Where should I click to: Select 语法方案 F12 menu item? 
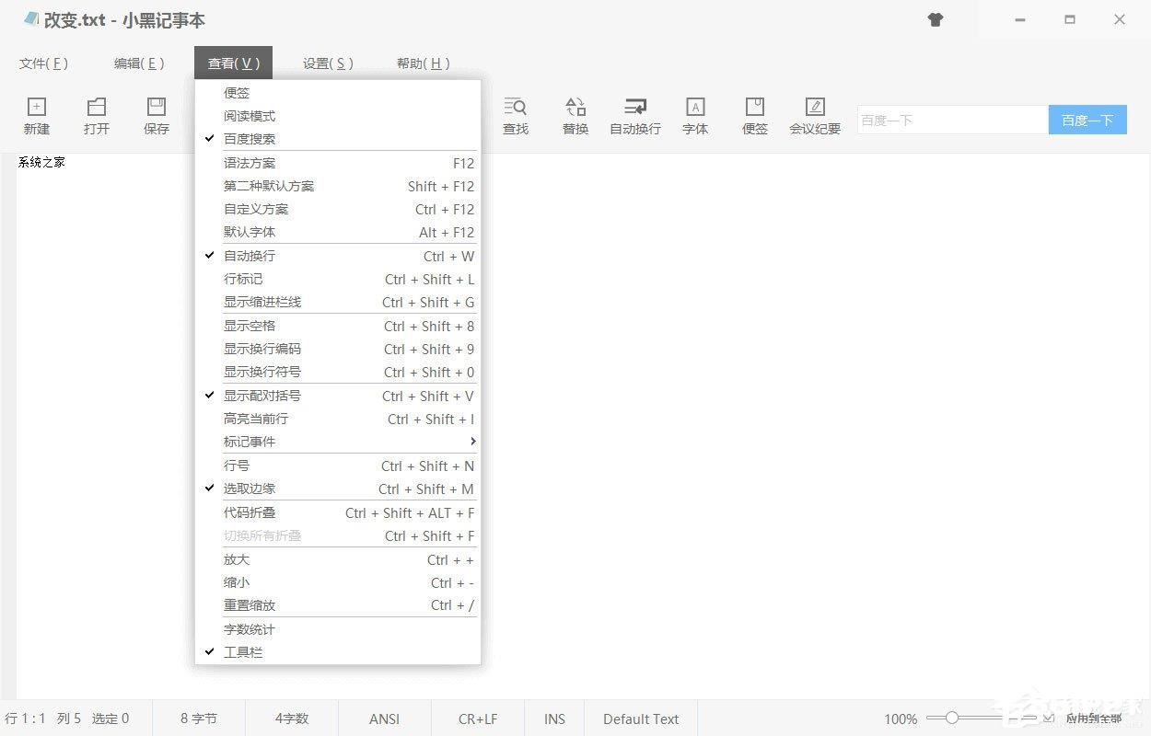point(338,163)
